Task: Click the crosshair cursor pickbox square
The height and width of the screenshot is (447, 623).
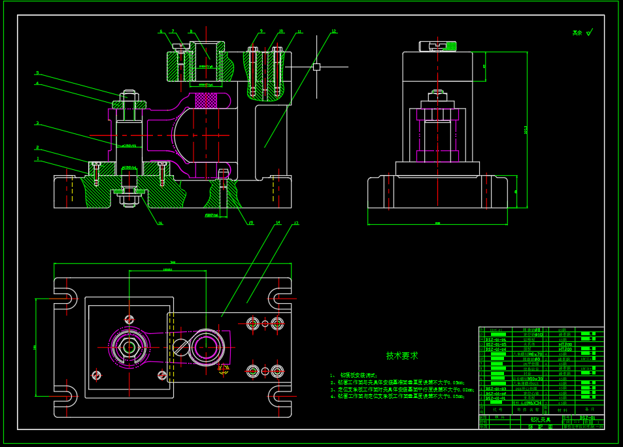Action: coord(316,67)
